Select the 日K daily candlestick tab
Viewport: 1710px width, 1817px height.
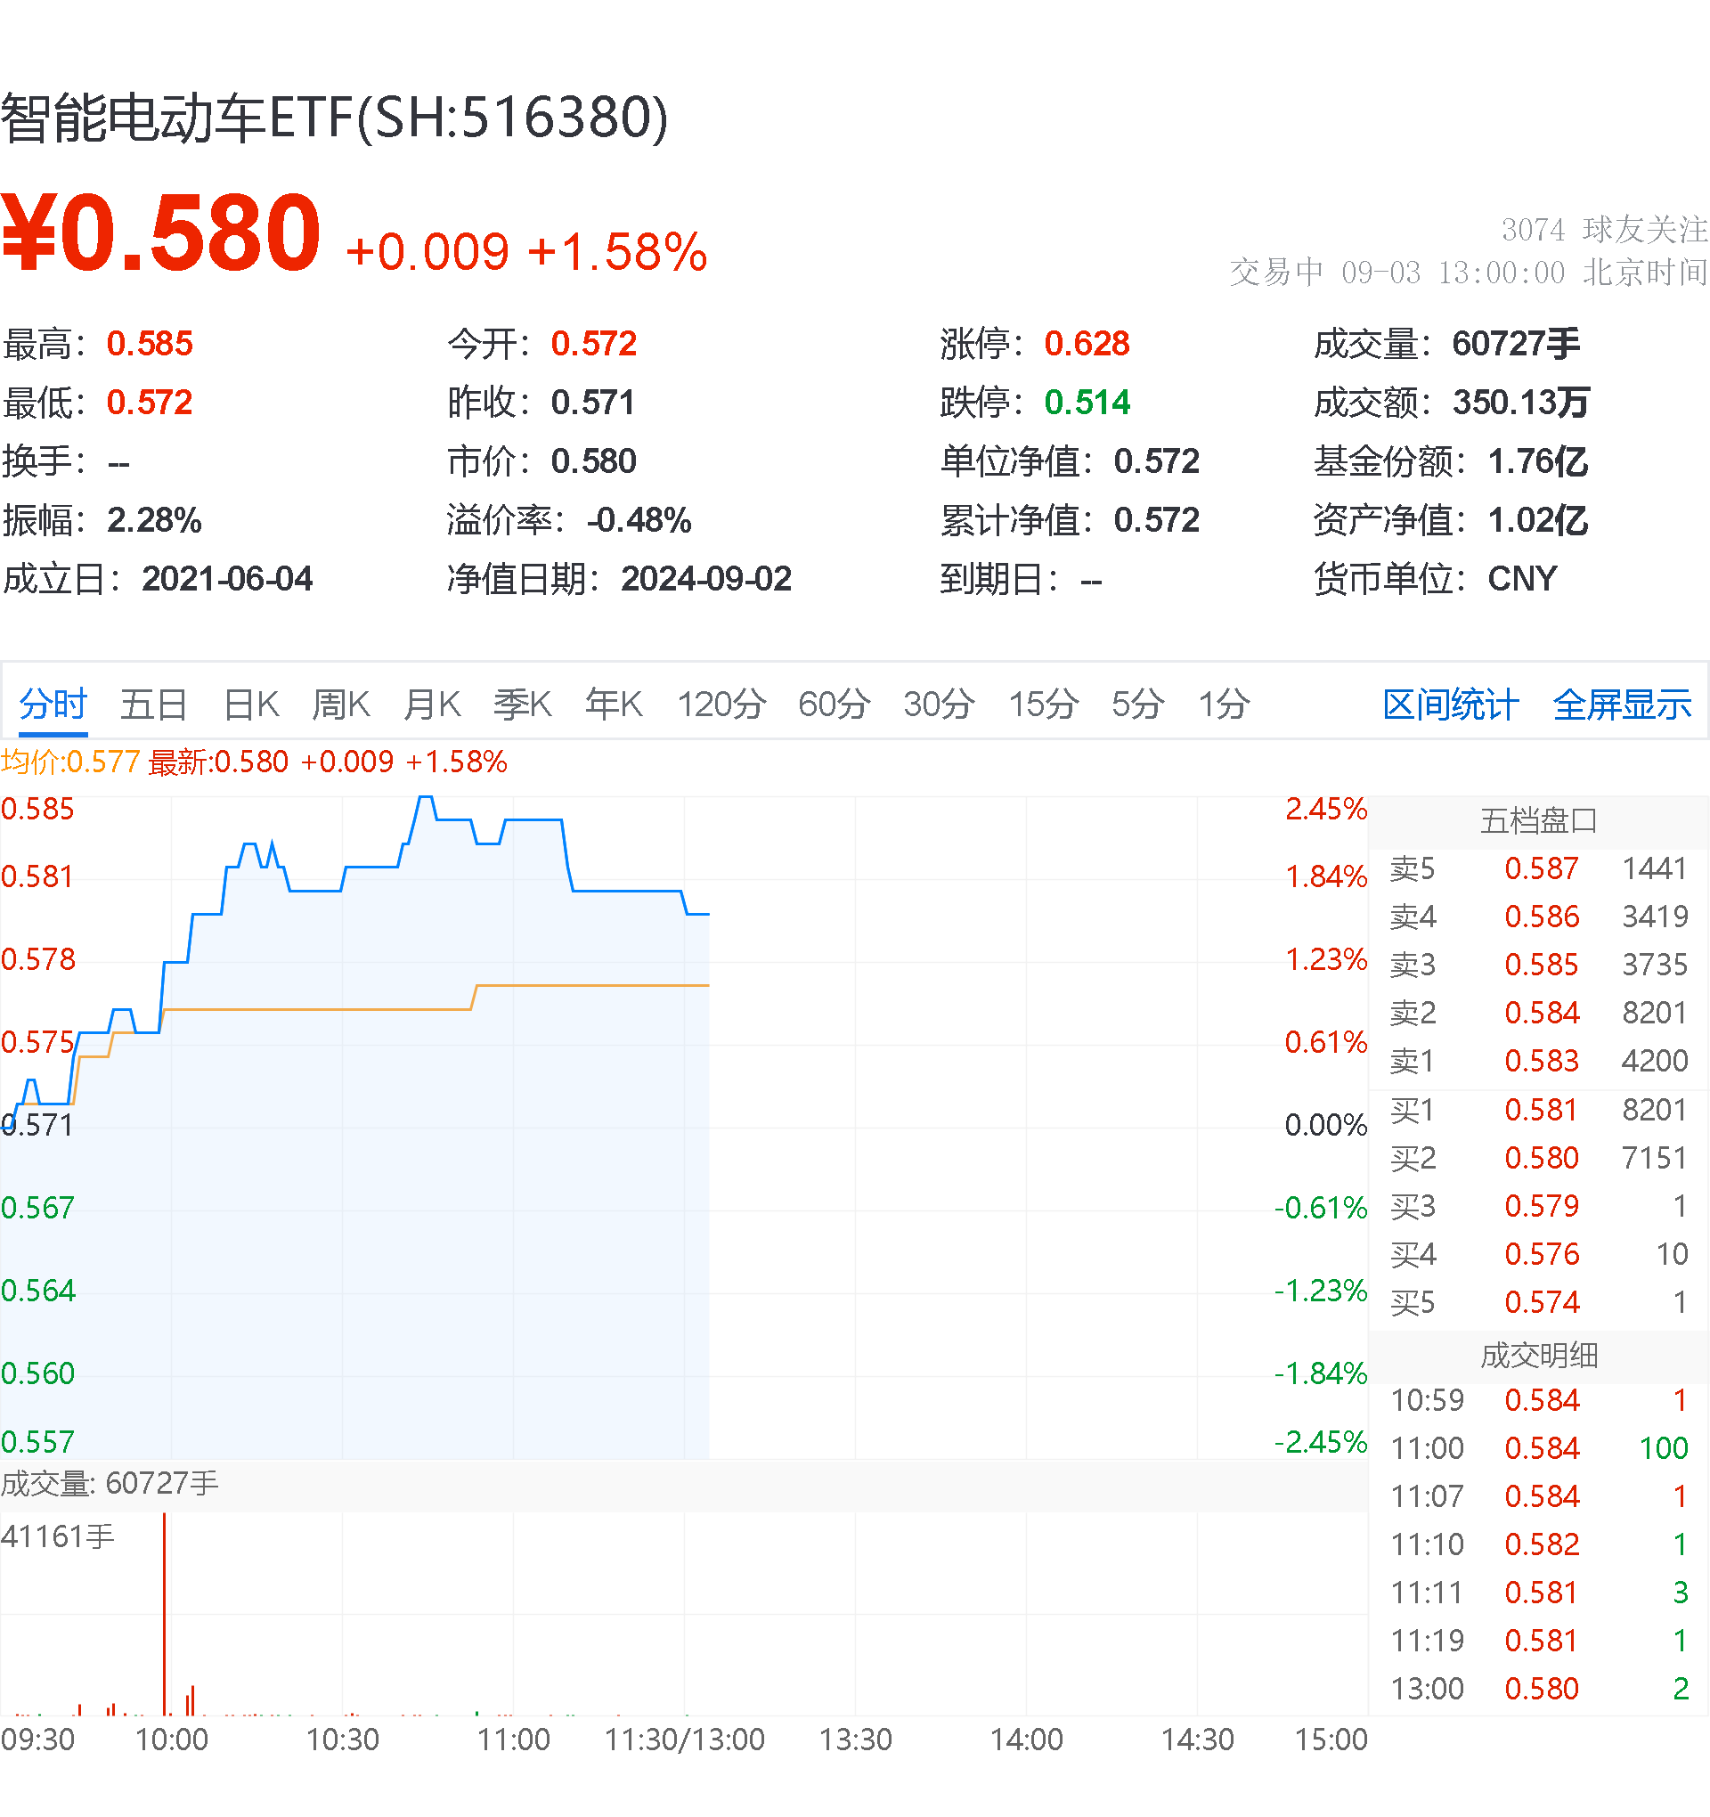tap(251, 705)
